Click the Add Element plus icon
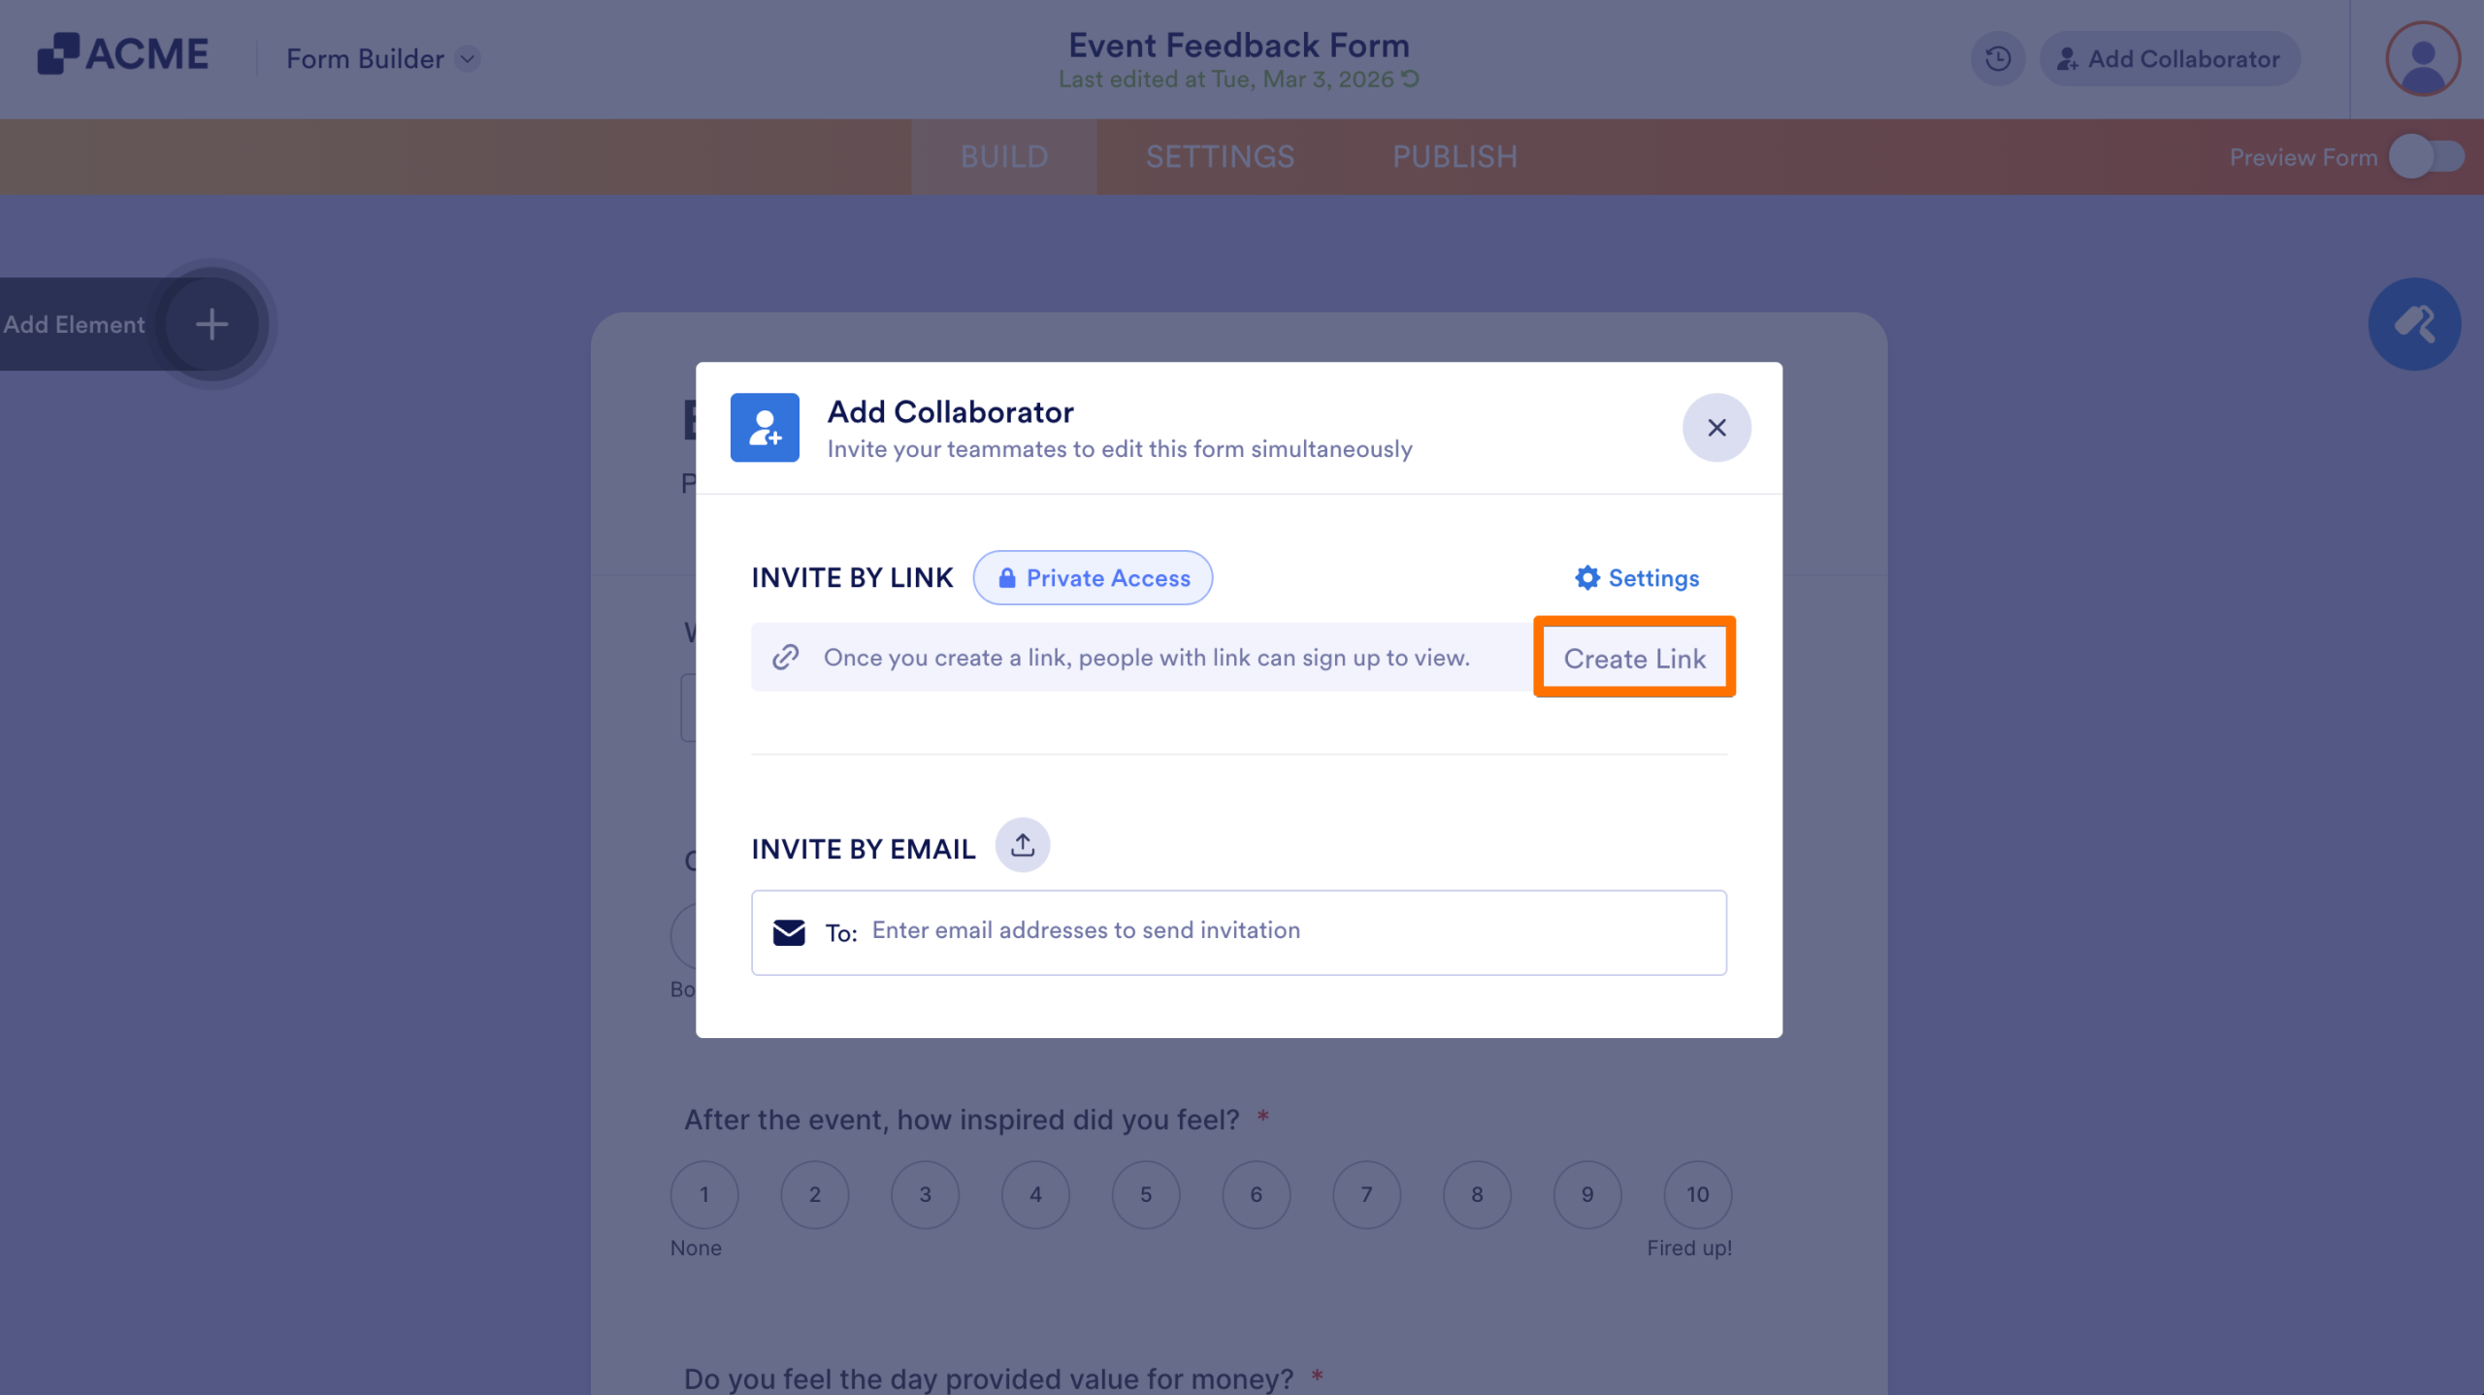Viewport: 2484px width, 1395px height. [x=212, y=324]
